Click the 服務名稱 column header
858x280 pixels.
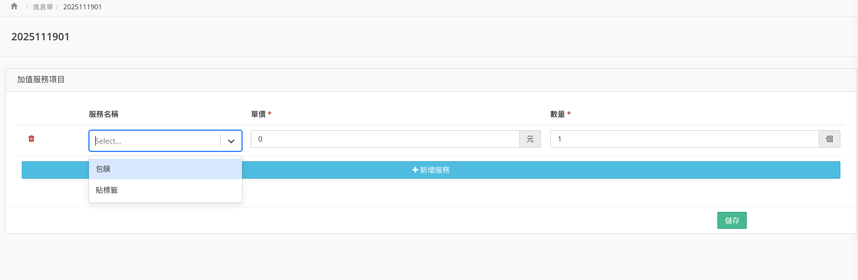coord(103,114)
